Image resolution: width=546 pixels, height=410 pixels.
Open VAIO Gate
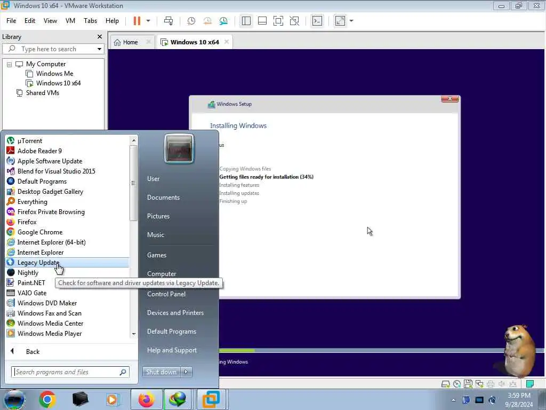coord(67,293)
